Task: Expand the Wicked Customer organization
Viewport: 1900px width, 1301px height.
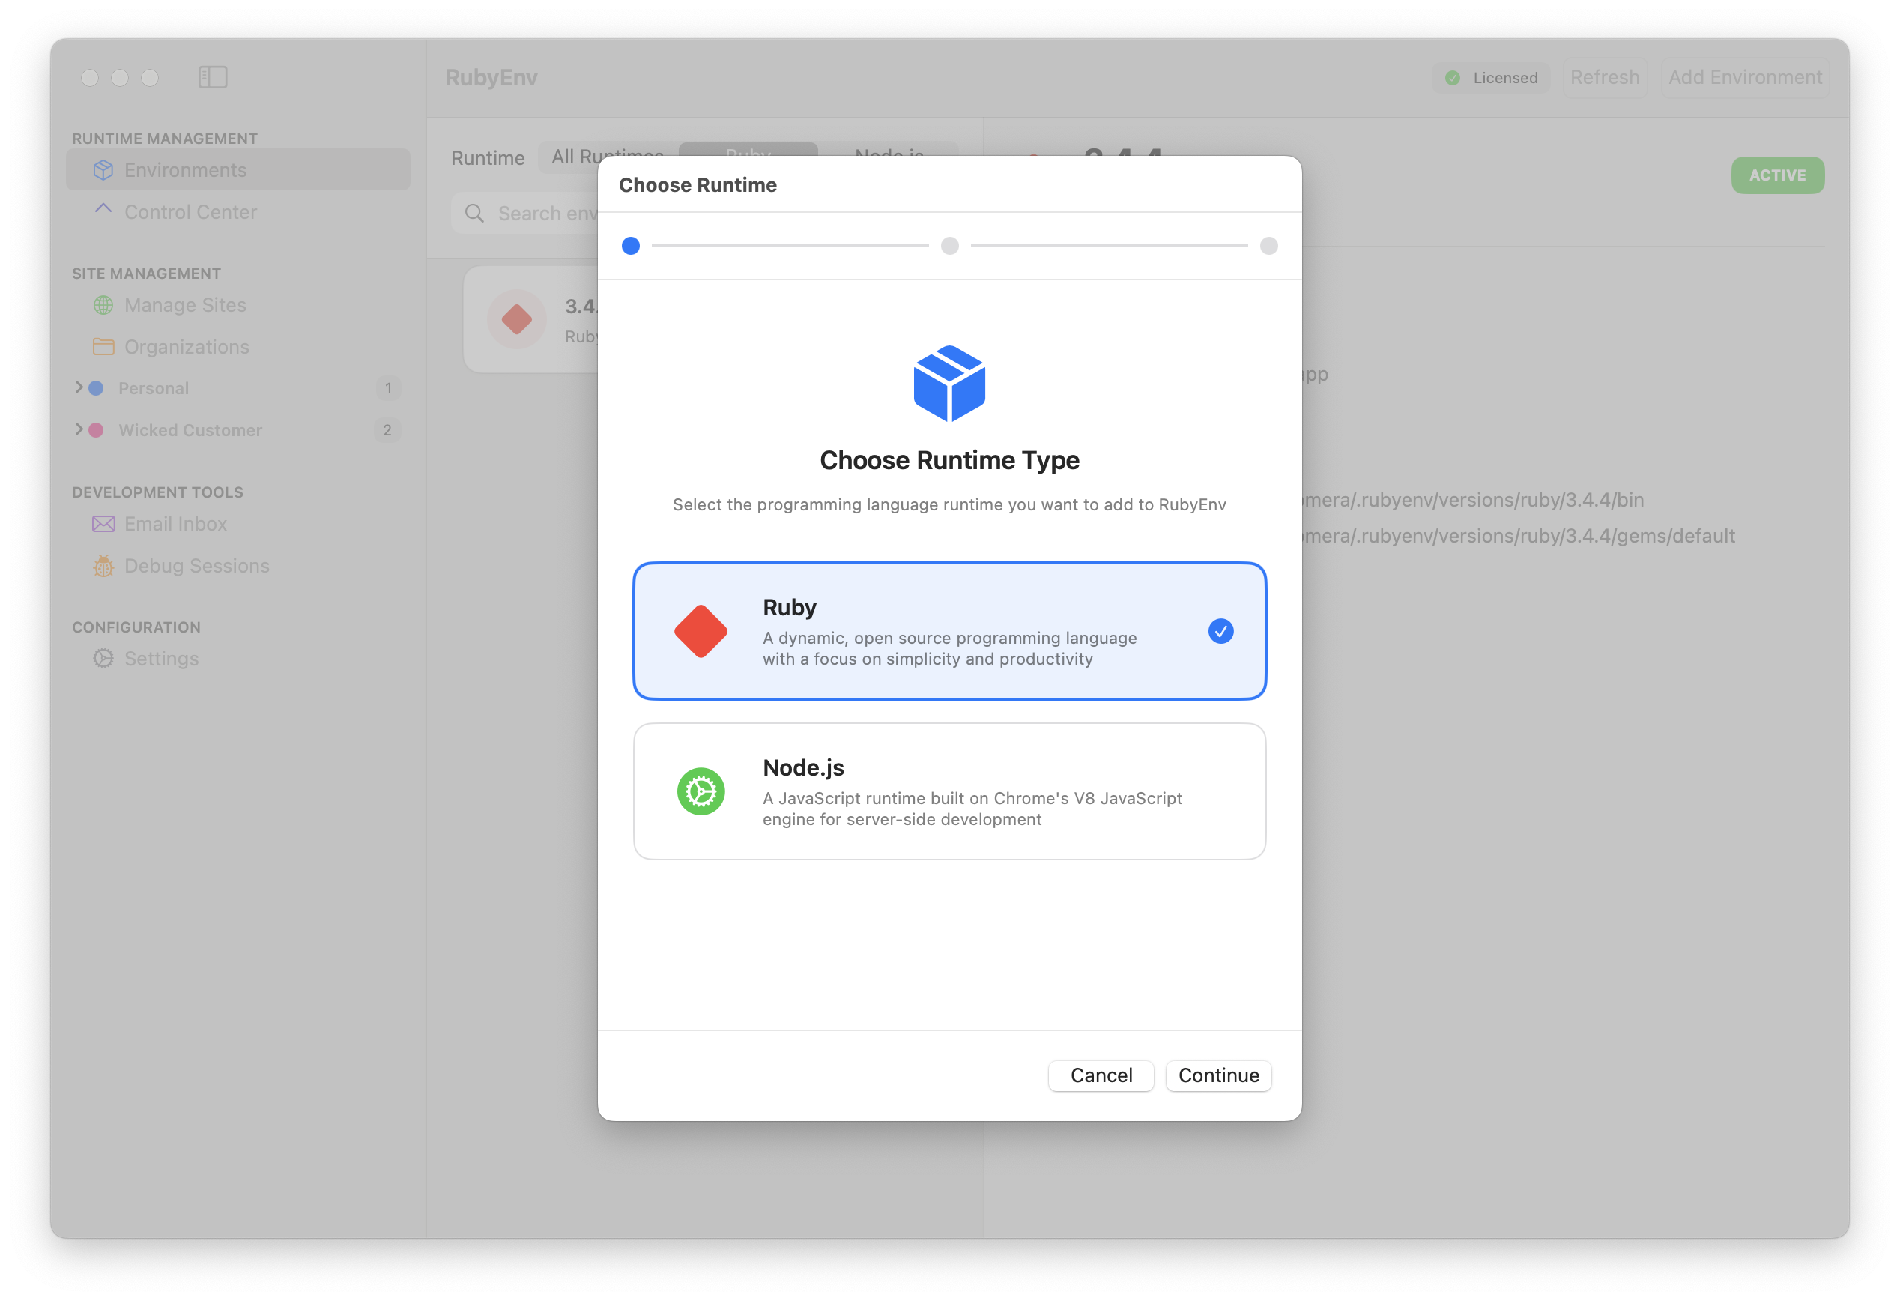Action: 79,429
